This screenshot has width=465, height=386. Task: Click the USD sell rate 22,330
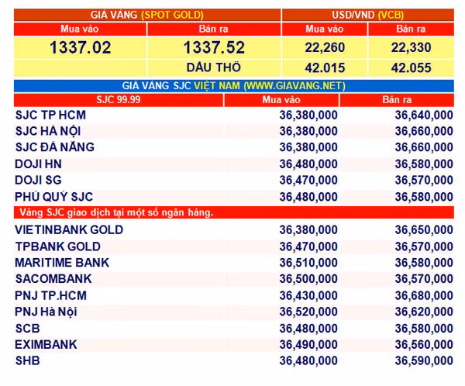(411, 47)
